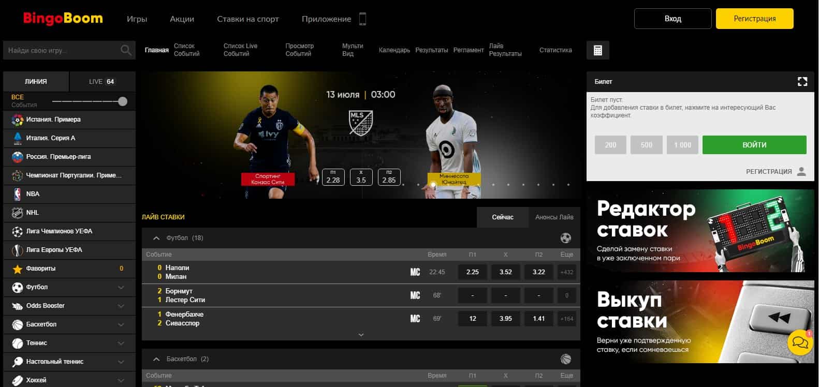Open the live chat bubble icon

click(x=800, y=343)
